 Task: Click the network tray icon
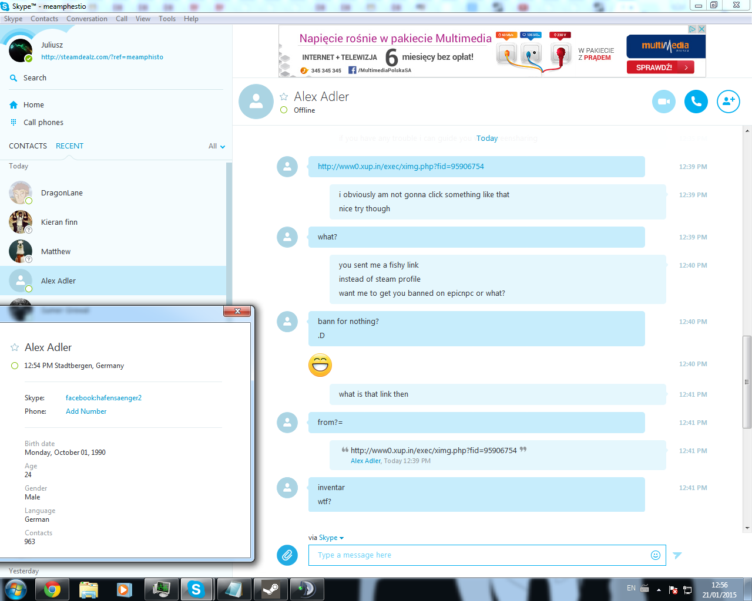point(687,590)
